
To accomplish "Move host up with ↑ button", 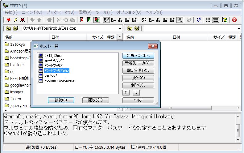I will (126, 93).
